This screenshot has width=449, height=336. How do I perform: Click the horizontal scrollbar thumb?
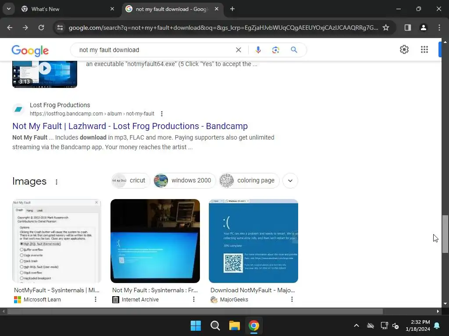pyautogui.click(x=195, y=311)
